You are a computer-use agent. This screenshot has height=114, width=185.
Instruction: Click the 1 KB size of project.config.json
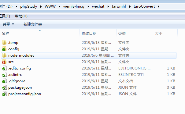[x=171, y=94]
